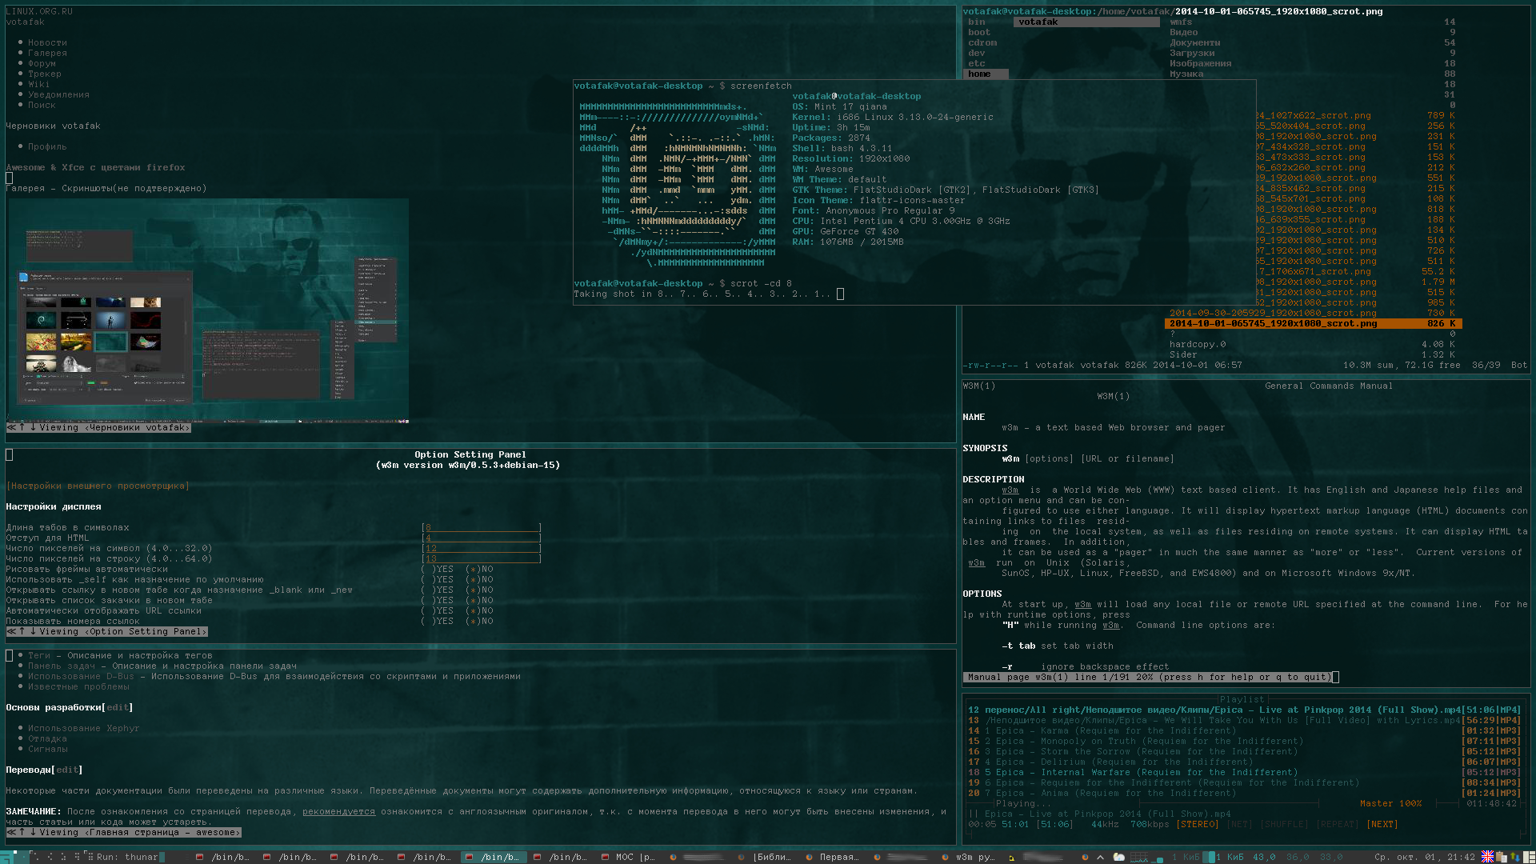This screenshot has height=864, width=1536.
Task: Select track 18 Internal Warfare in playlist
Action: tap(1244, 773)
